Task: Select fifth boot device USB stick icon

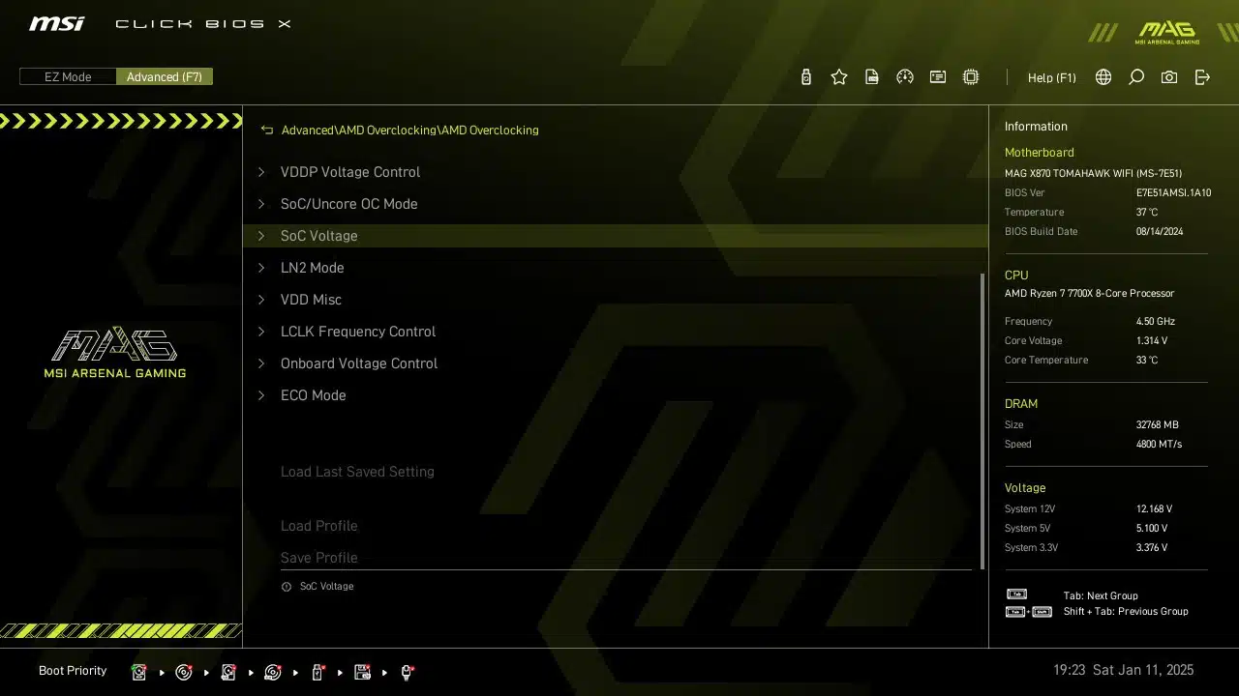Action: tap(317, 672)
